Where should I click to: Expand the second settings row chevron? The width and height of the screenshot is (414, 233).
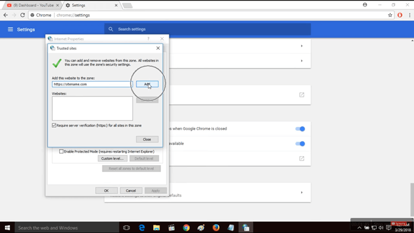coord(302,61)
